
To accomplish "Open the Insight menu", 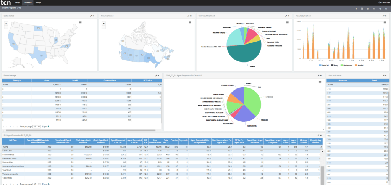I will coord(18,2).
